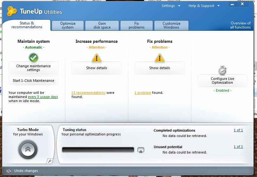Click the Automatic status under Maintain system
The image size is (257, 177).
click(34, 47)
